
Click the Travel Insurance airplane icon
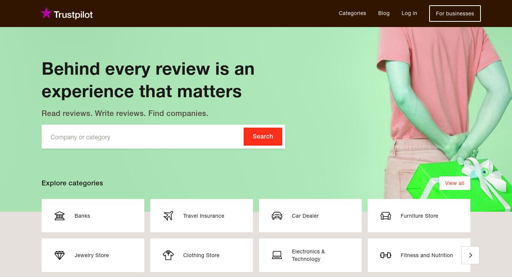pos(168,216)
